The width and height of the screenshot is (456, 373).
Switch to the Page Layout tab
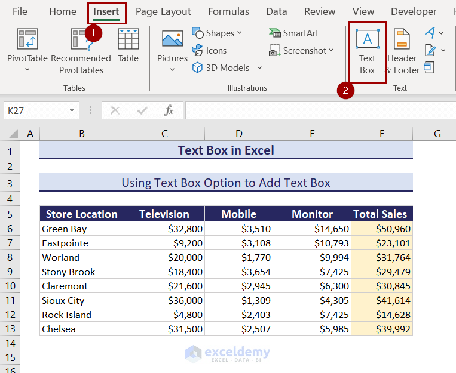coord(163,11)
